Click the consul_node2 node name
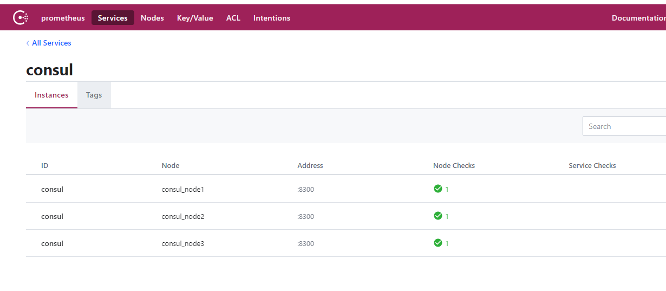The width and height of the screenshot is (666, 291). (x=183, y=216)
